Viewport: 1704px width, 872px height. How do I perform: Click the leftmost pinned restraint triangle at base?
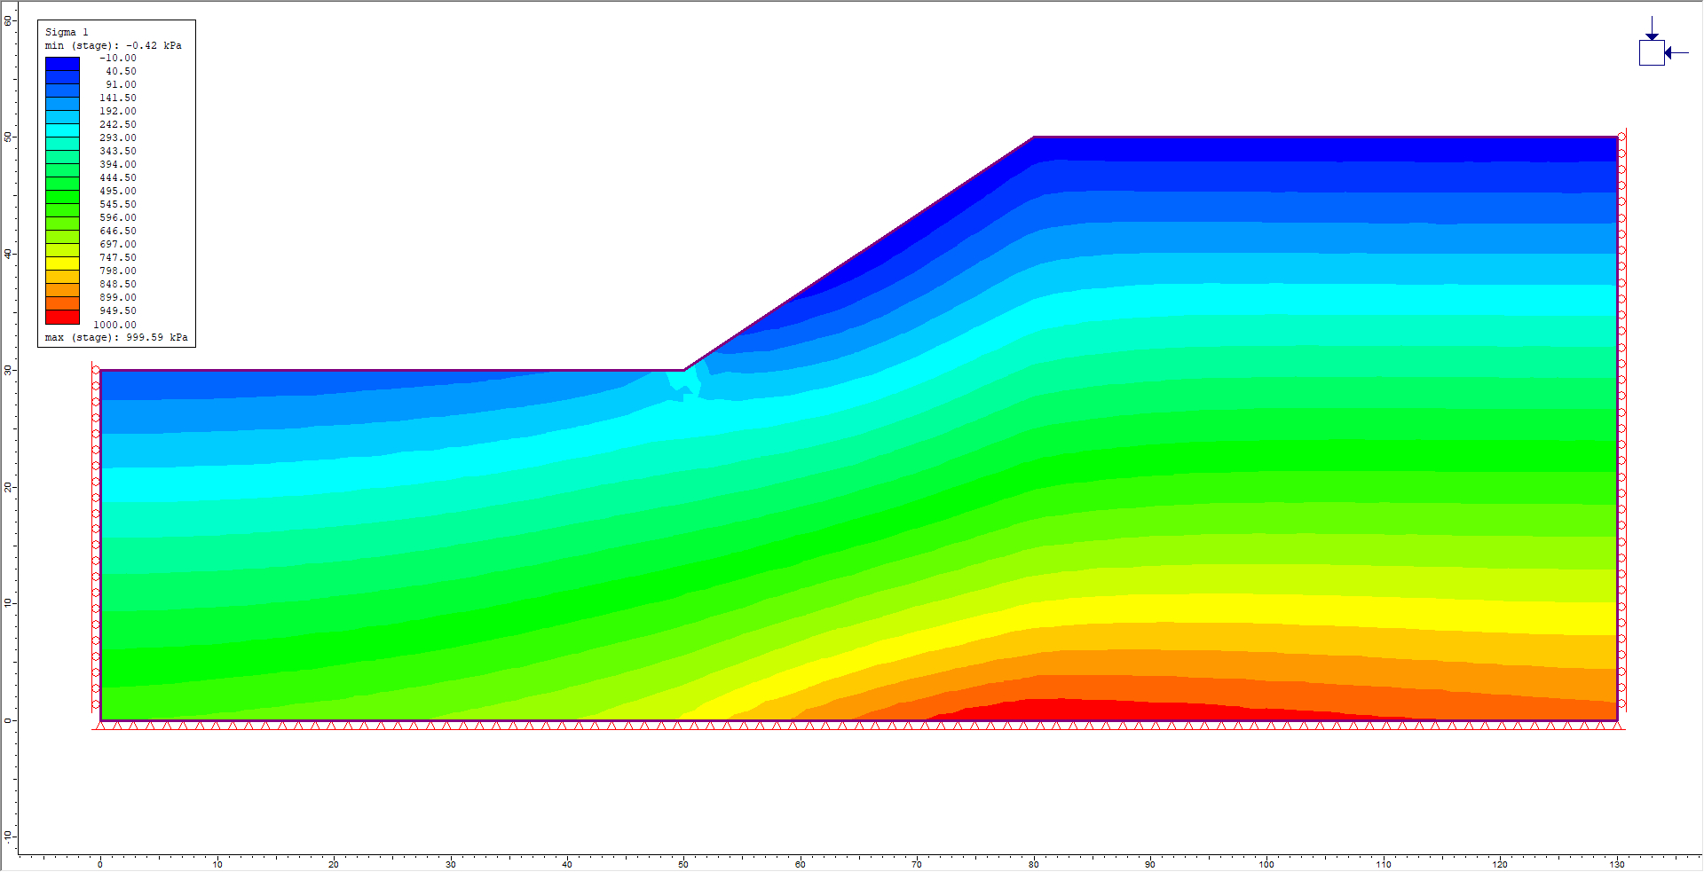pyautogui.click(x=100, y=726)
